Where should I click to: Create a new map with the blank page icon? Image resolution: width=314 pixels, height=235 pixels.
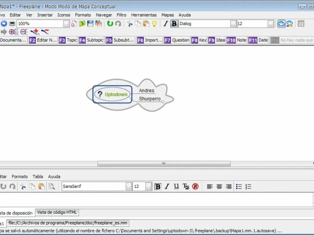coord(74,23)
